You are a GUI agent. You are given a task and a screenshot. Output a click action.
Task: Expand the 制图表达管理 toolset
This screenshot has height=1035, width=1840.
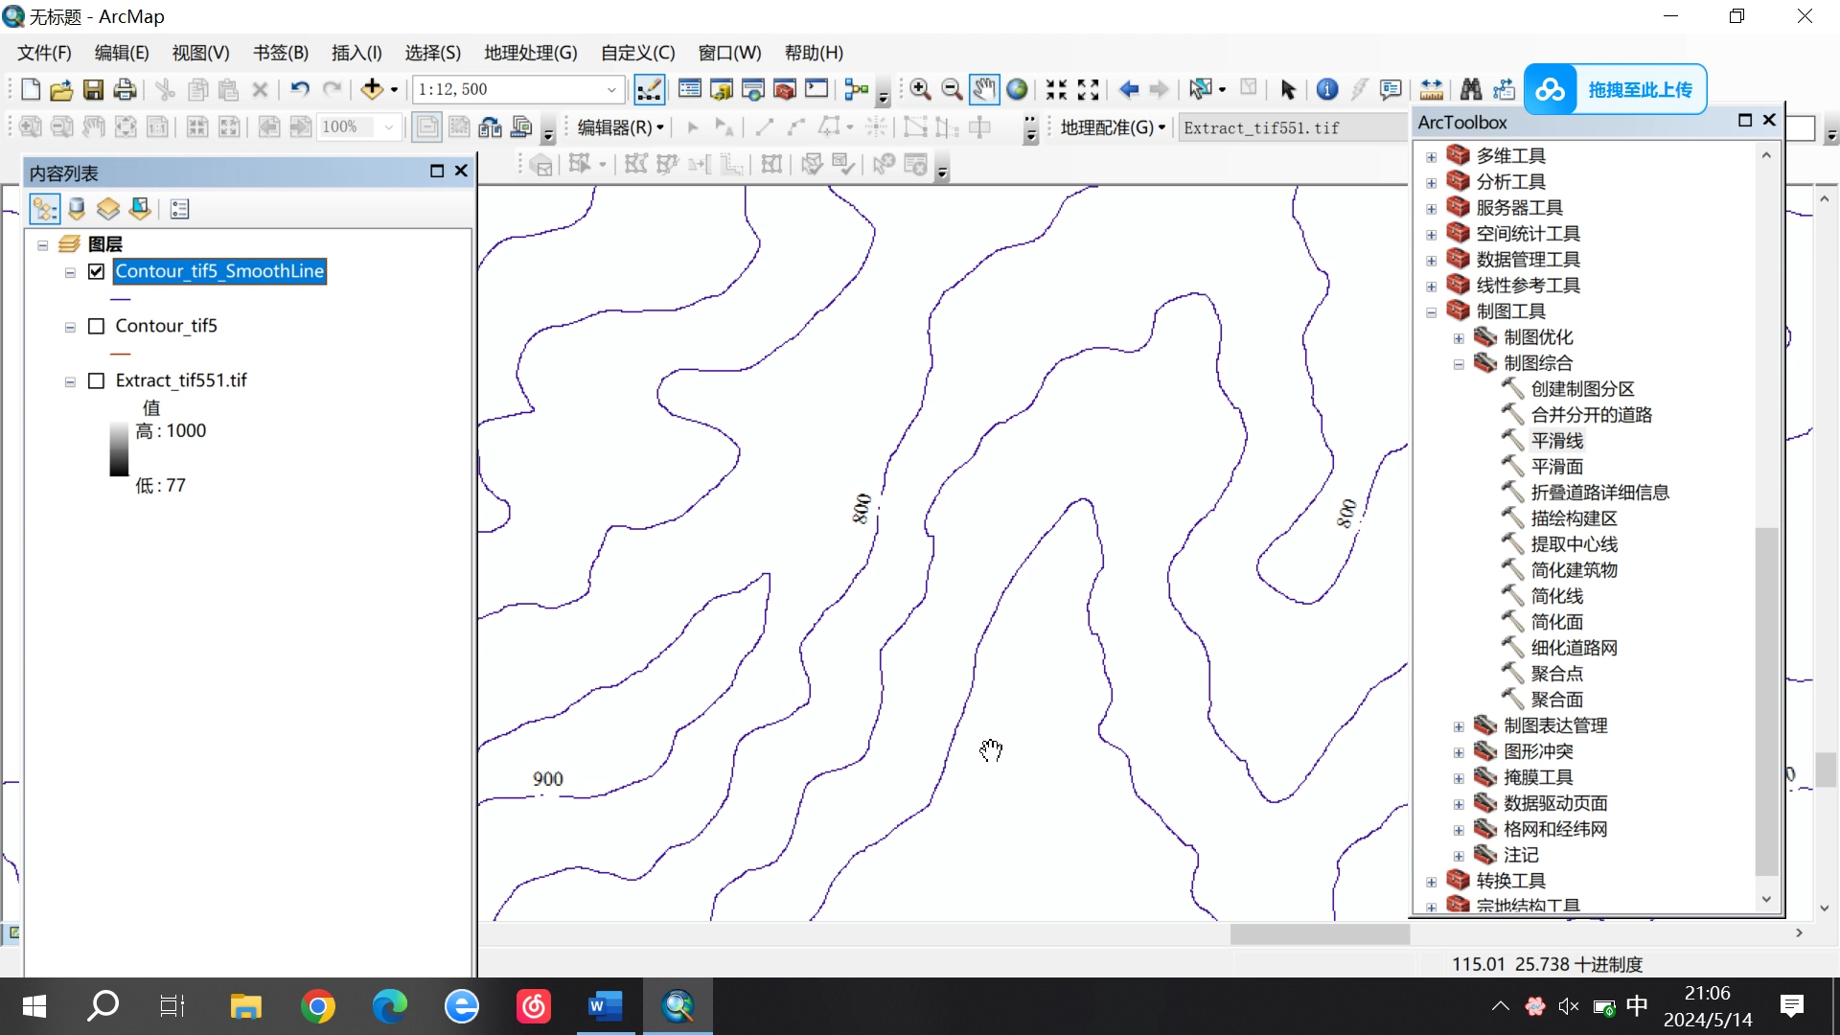1459,726
